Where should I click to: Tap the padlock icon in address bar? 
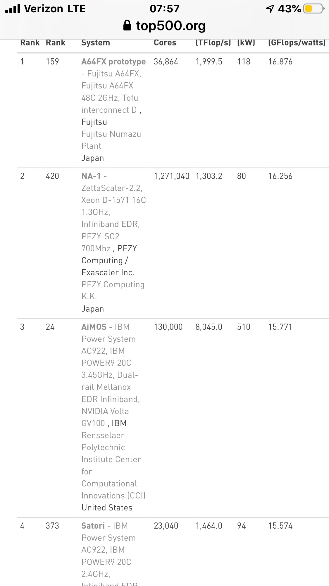coord(127,25)
